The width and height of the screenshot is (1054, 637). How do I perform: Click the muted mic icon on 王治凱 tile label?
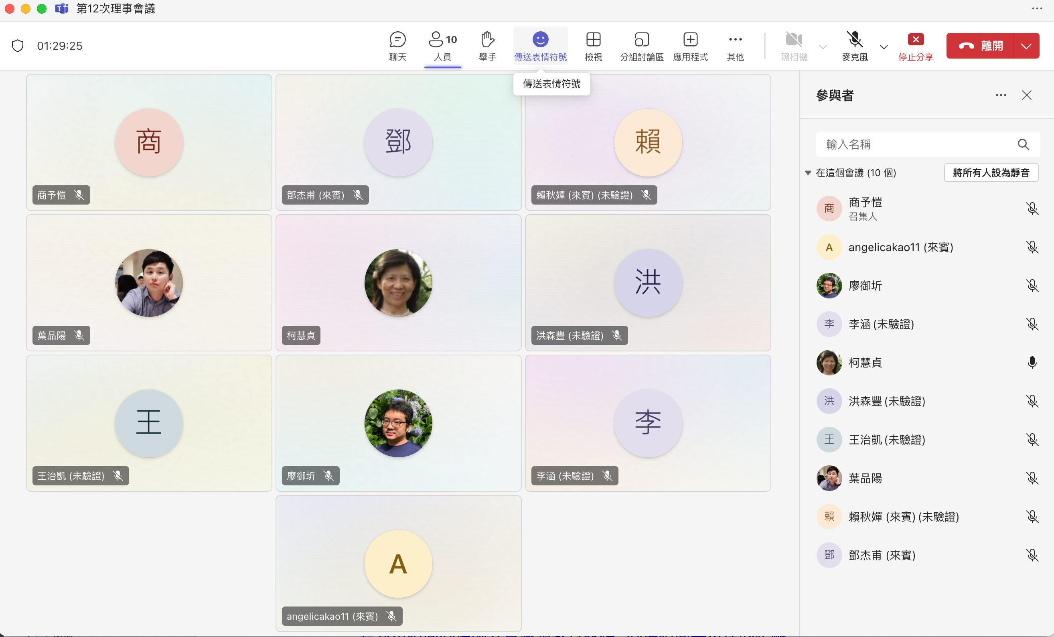pyautogui.click(x=118, y=475)
